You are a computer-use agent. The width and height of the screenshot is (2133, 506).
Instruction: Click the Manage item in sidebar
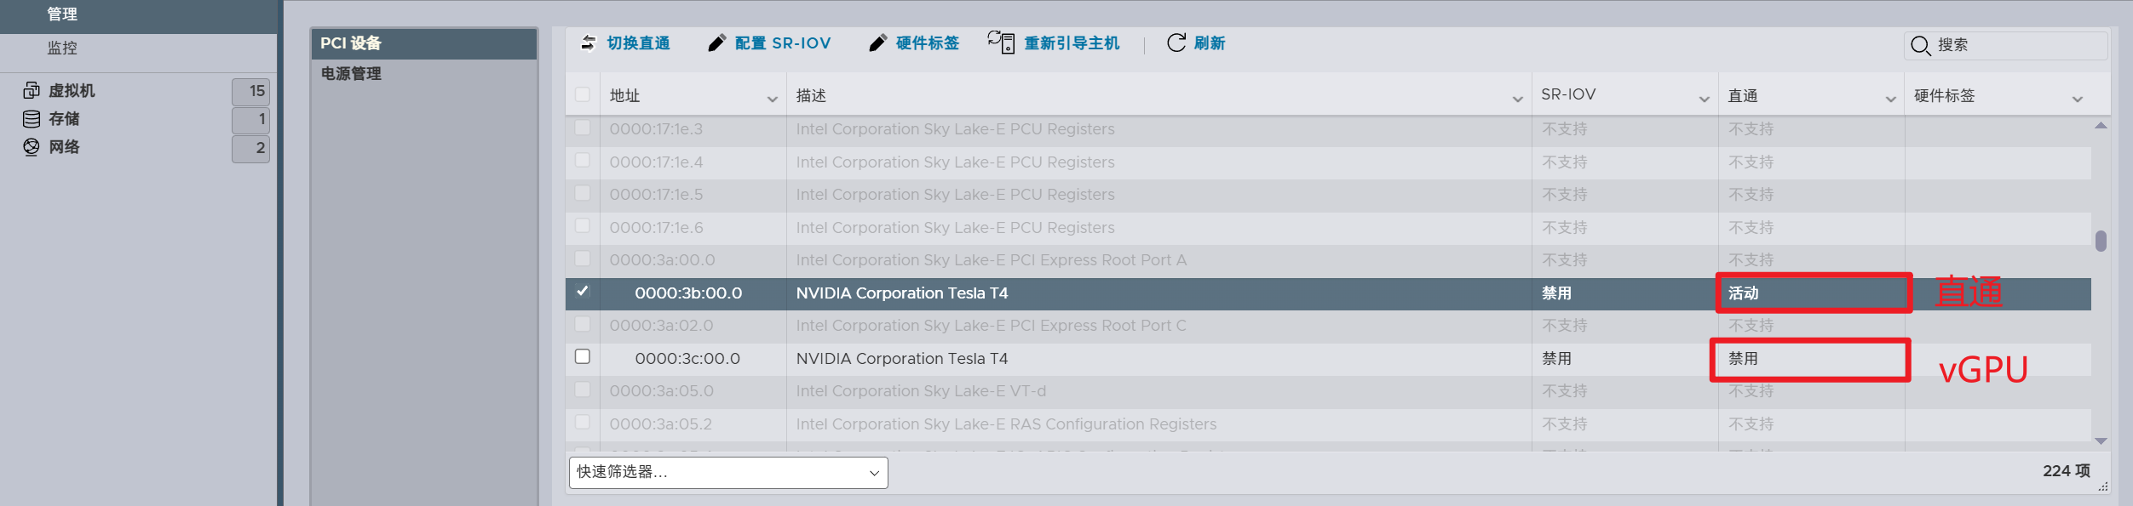point(62,14)
